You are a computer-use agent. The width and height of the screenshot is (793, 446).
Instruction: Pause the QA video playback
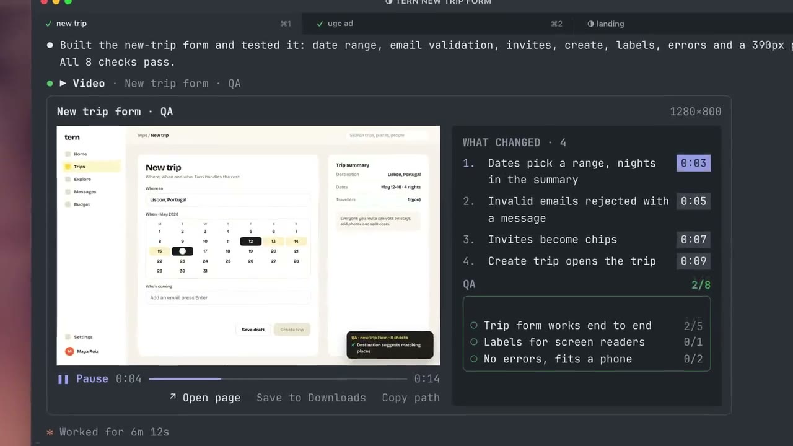tap(83, 379)
